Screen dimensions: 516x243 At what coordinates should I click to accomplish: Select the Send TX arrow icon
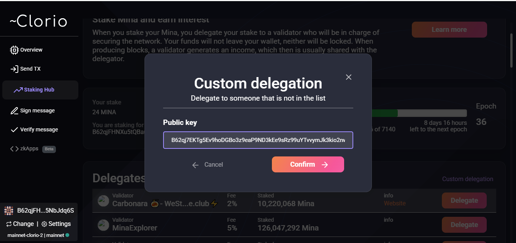tap(14, 69)
